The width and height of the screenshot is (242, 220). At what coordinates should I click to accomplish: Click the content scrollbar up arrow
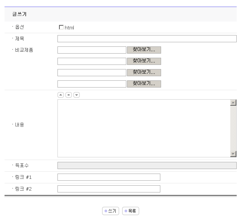click(x=233, y=103)
